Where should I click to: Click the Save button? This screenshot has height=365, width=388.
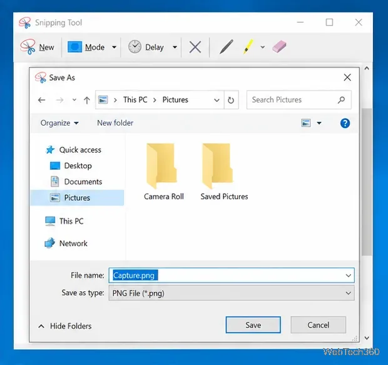coord(253,325)
